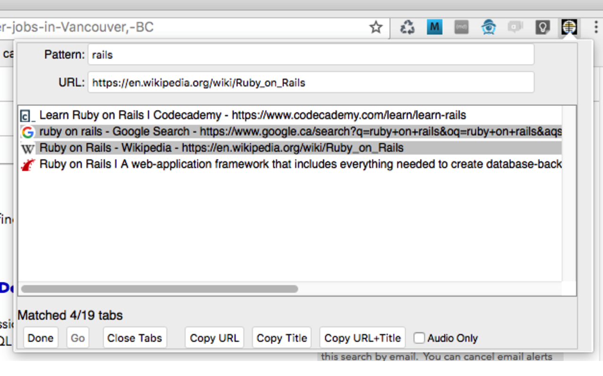
Task: Click the active tab search extension icon
Action: coord(569,27)
